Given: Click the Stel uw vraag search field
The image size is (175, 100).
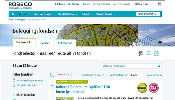Looking at the screenshot, I should pyautogui.click(x=146, y=4).
